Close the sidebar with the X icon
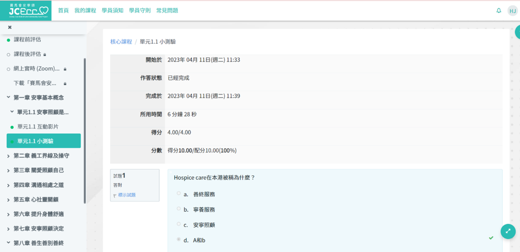This screenshot has width=520, height=252. 9,27
